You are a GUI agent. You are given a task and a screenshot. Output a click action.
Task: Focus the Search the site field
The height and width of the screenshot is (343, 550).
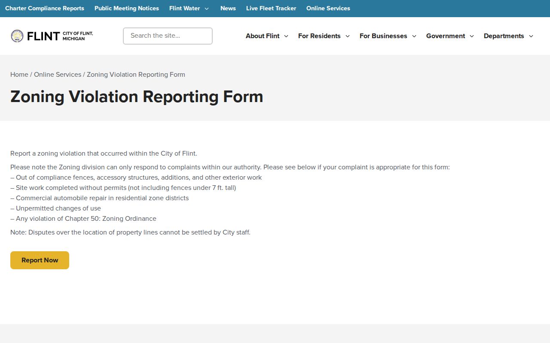click(168, 36)
